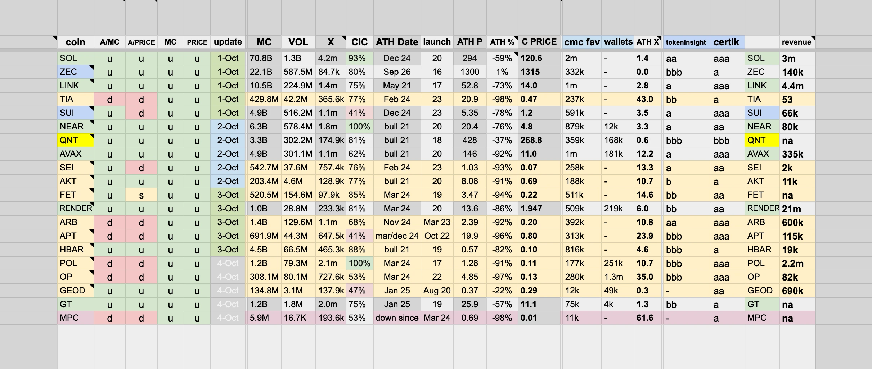
Task: Select the "C PRICE" header cell
Action: tap(539, 42)
